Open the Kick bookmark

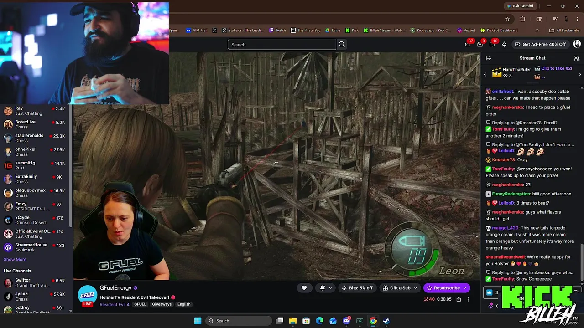pyautogui.click(x=352, y=31)
